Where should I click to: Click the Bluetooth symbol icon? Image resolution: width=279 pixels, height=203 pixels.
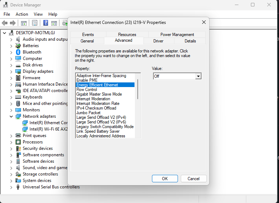coord(18,52)
